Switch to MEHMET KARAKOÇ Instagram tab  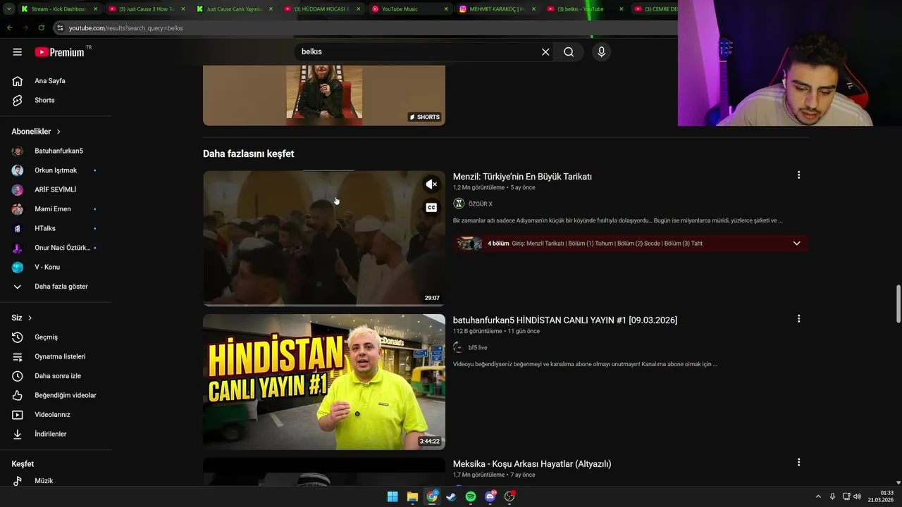pos(497,9)
